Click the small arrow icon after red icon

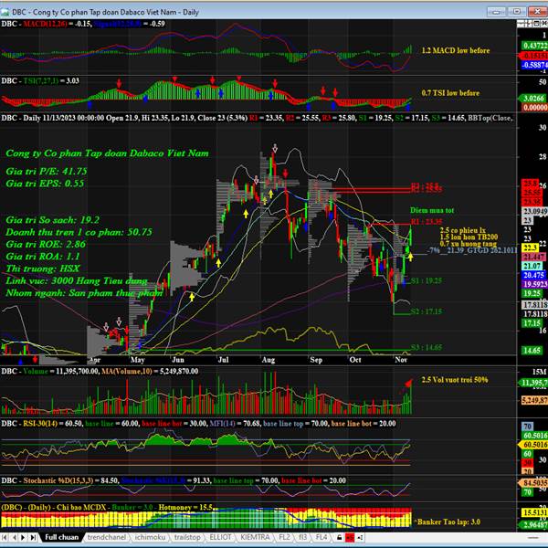(x=360, y=537)
